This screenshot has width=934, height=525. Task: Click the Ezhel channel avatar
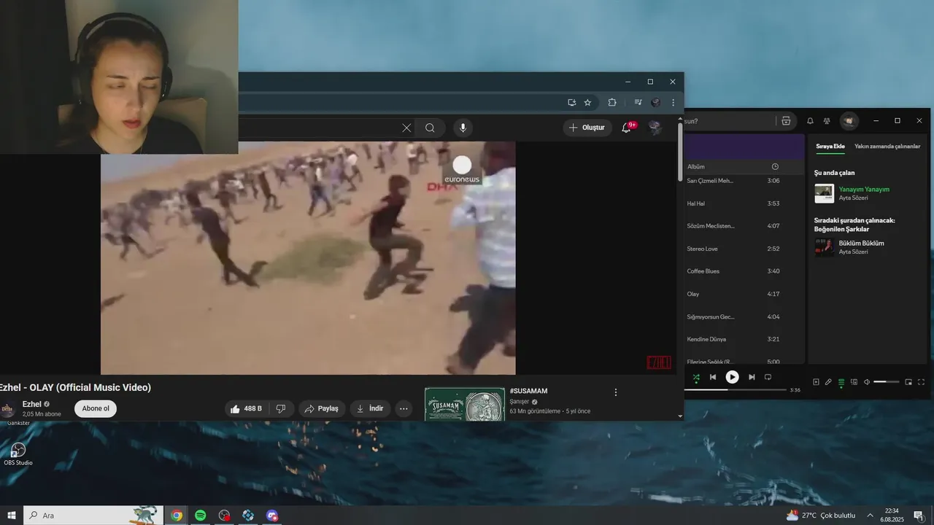[8, 408]
